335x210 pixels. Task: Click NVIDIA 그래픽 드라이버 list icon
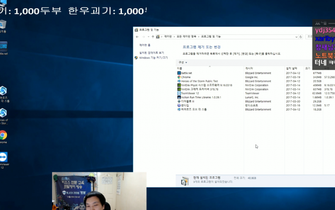click(179, 89)
